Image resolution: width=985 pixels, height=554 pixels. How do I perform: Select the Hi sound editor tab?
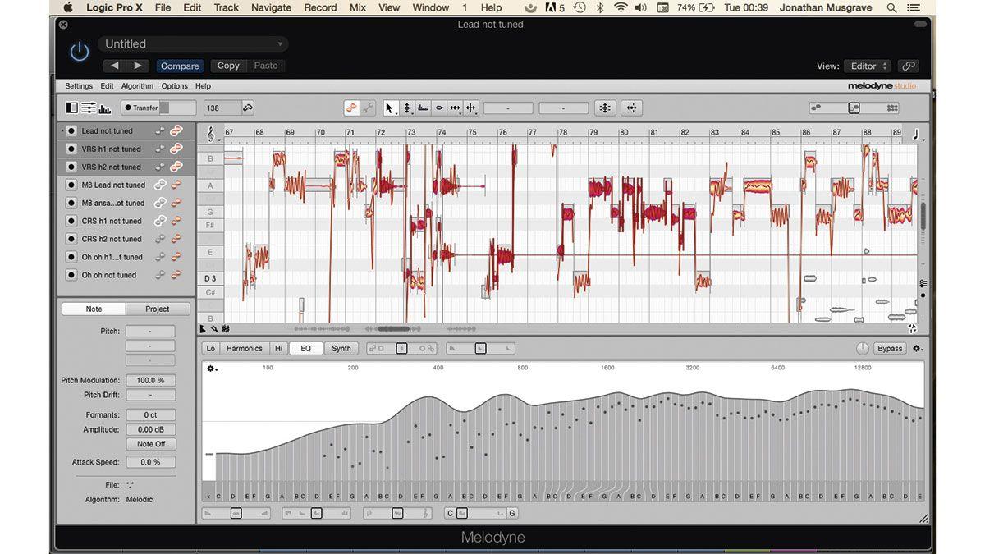[278, 349]
